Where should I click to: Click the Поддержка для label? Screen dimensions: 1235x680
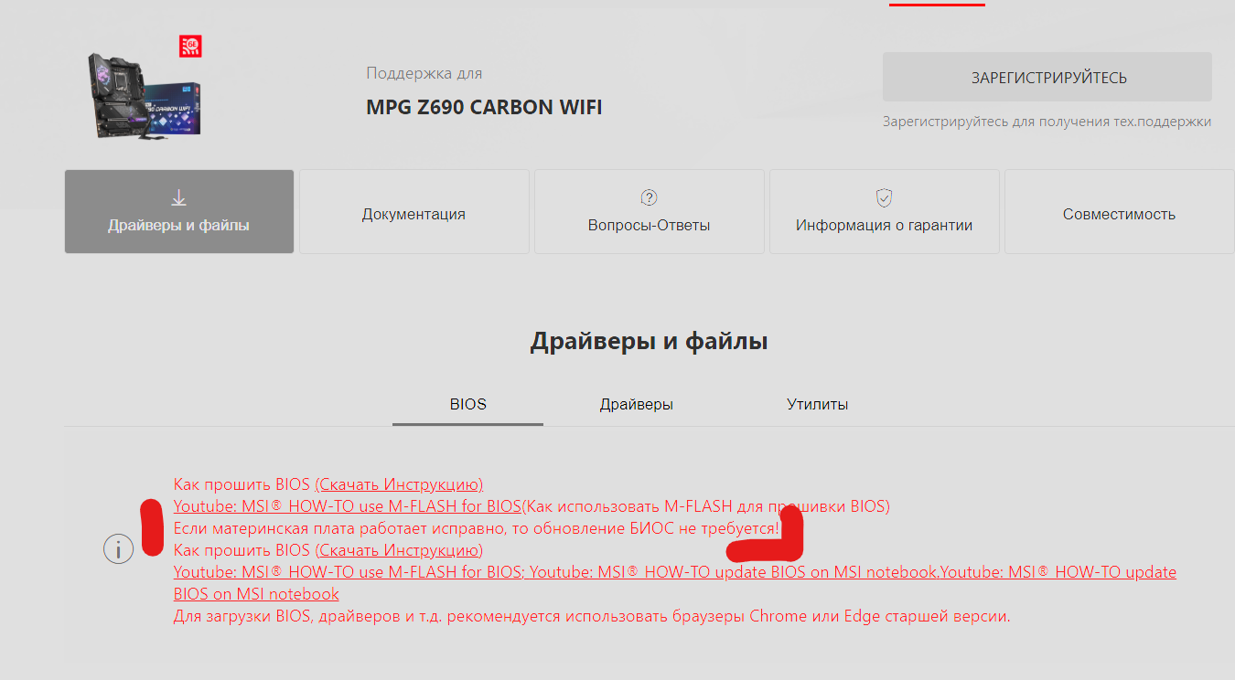point(424,73)
